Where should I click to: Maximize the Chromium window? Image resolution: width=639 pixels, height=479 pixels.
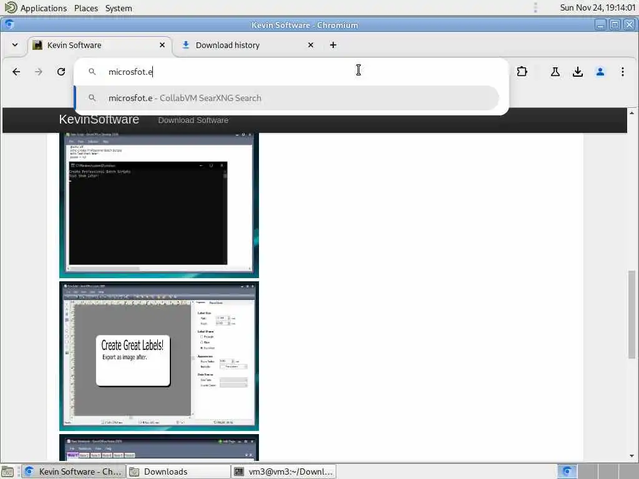(615, 25)
